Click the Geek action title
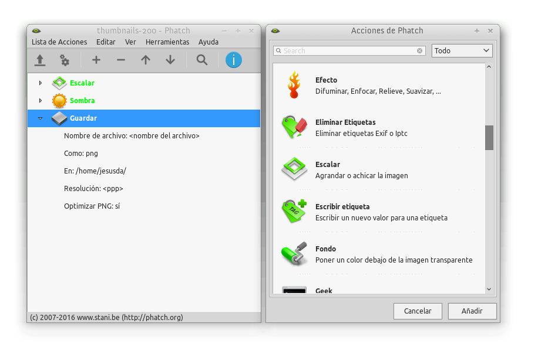 click(324, 291)
